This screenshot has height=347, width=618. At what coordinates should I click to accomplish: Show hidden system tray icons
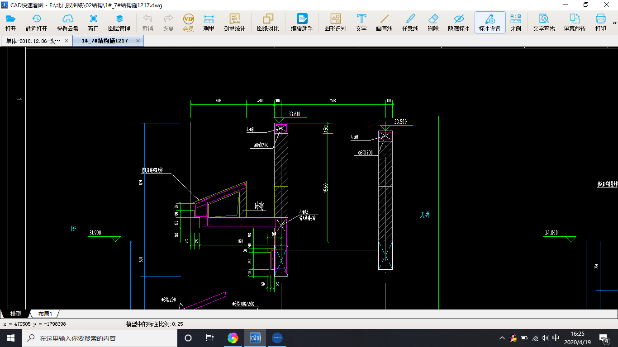pos(502,338)
